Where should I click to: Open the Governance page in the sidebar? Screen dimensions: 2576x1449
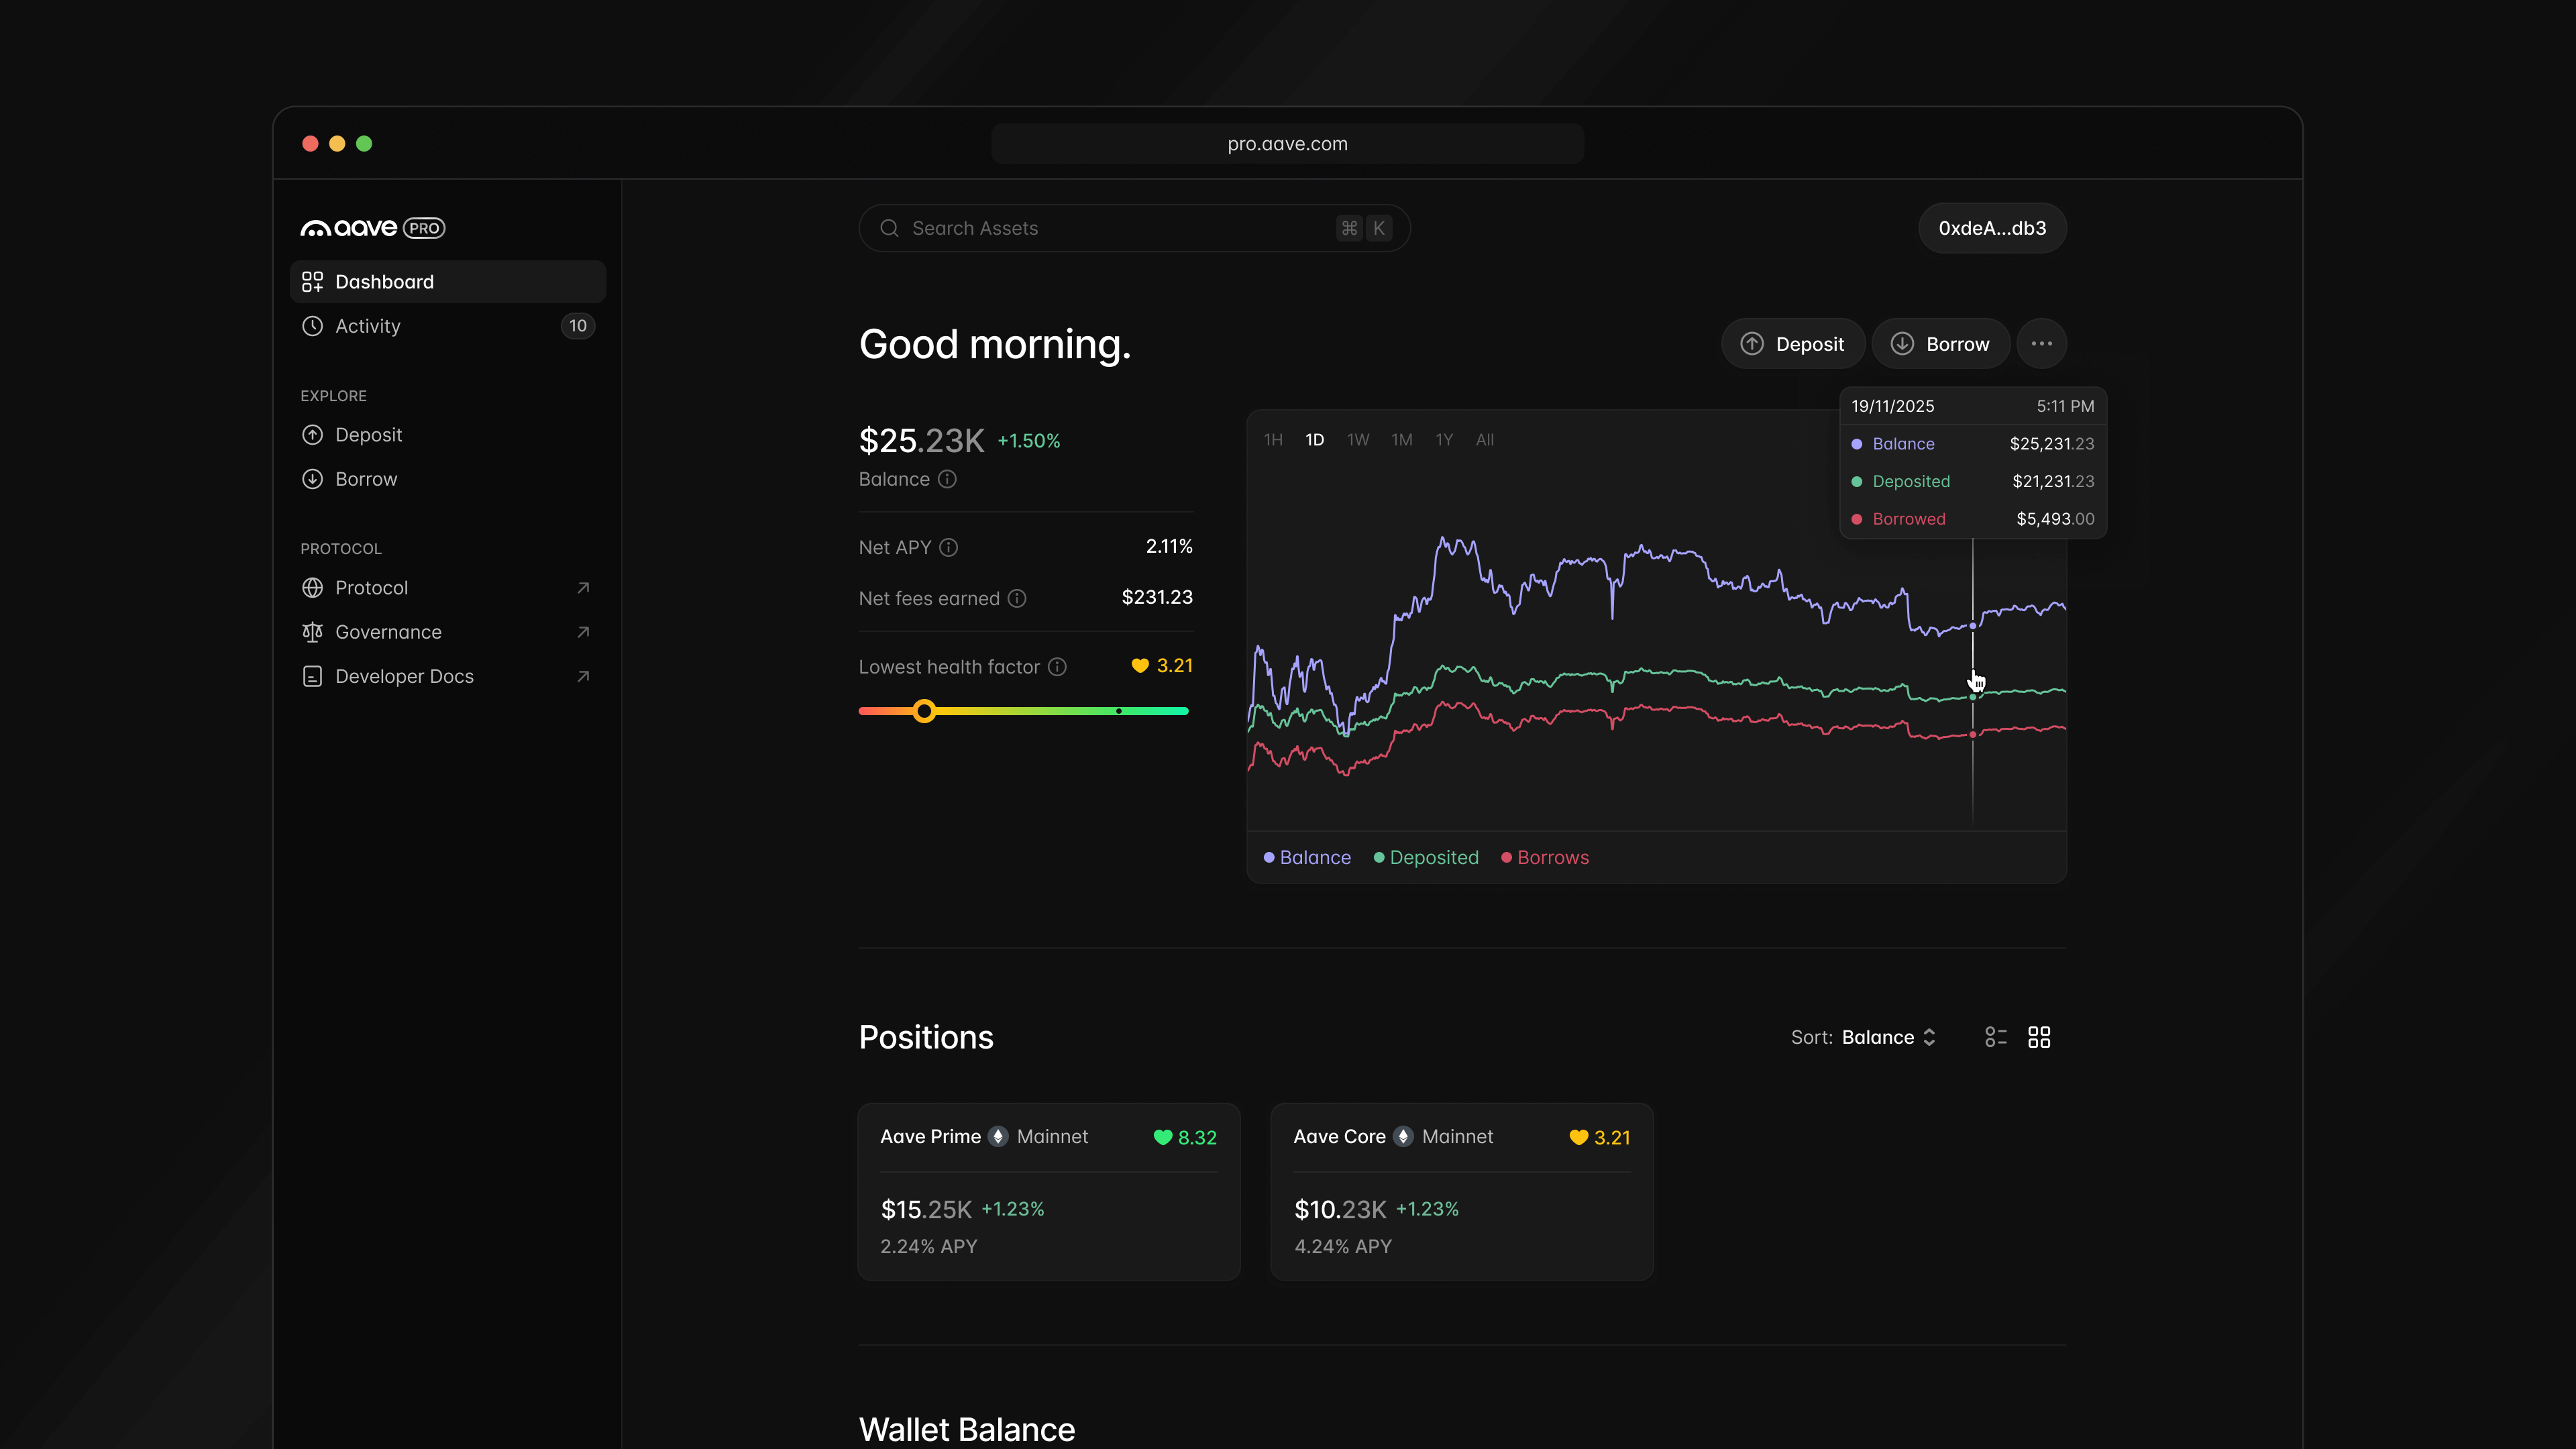point(388,631)
